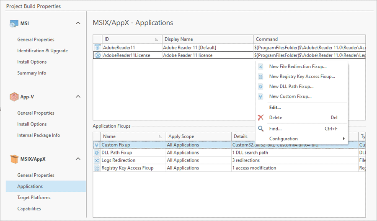Select the Applications page
377x221 pixels.
46,186
